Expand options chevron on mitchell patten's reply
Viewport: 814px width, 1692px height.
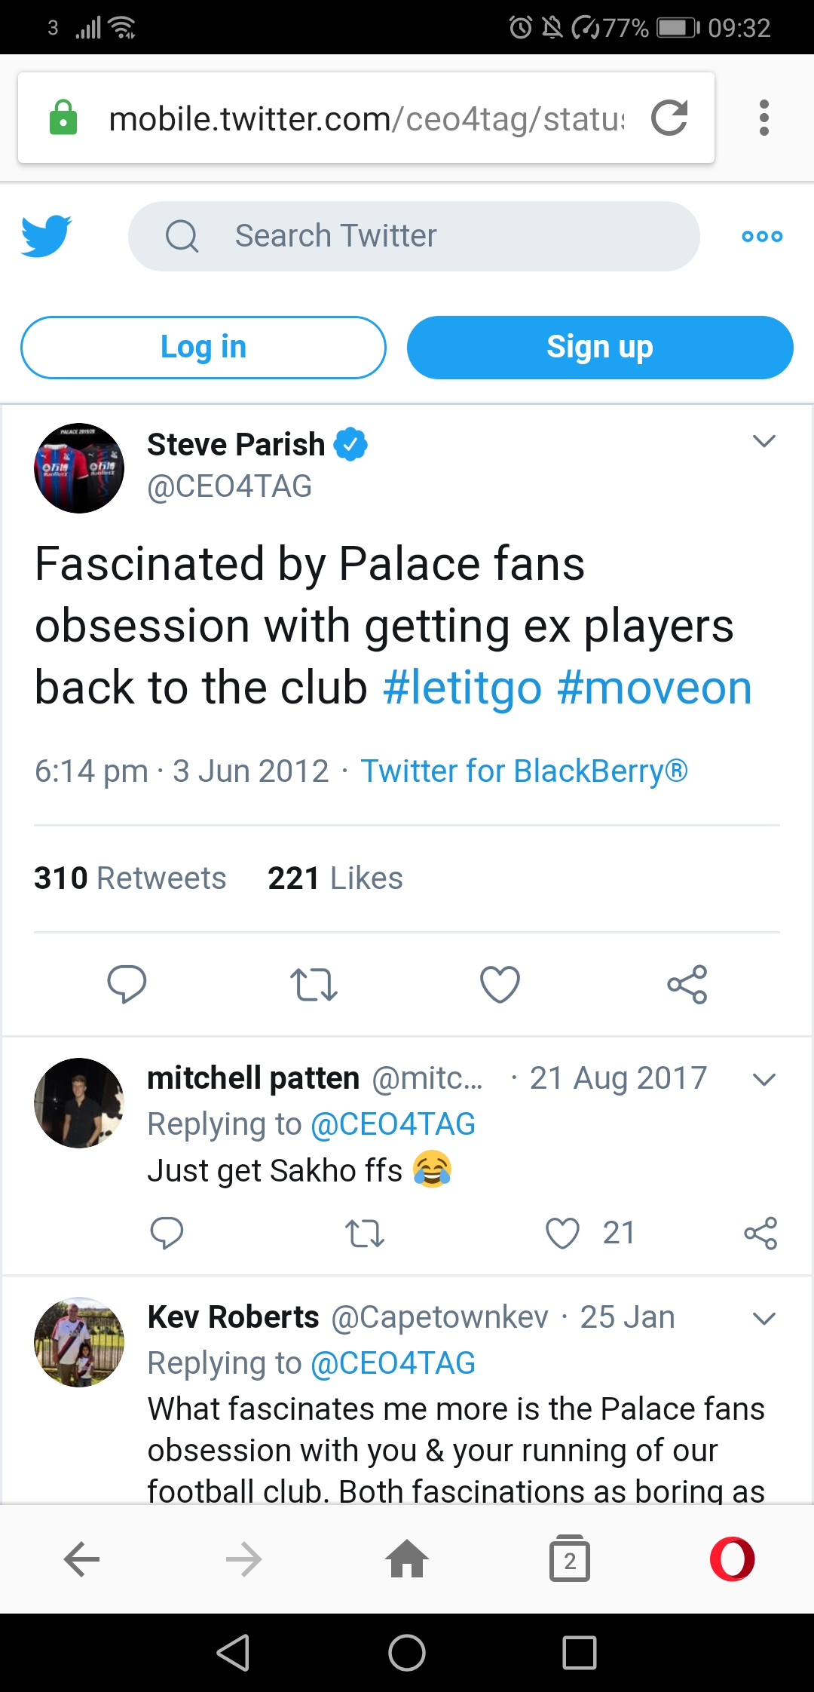pyautogui.click(x=764, y=1079)
